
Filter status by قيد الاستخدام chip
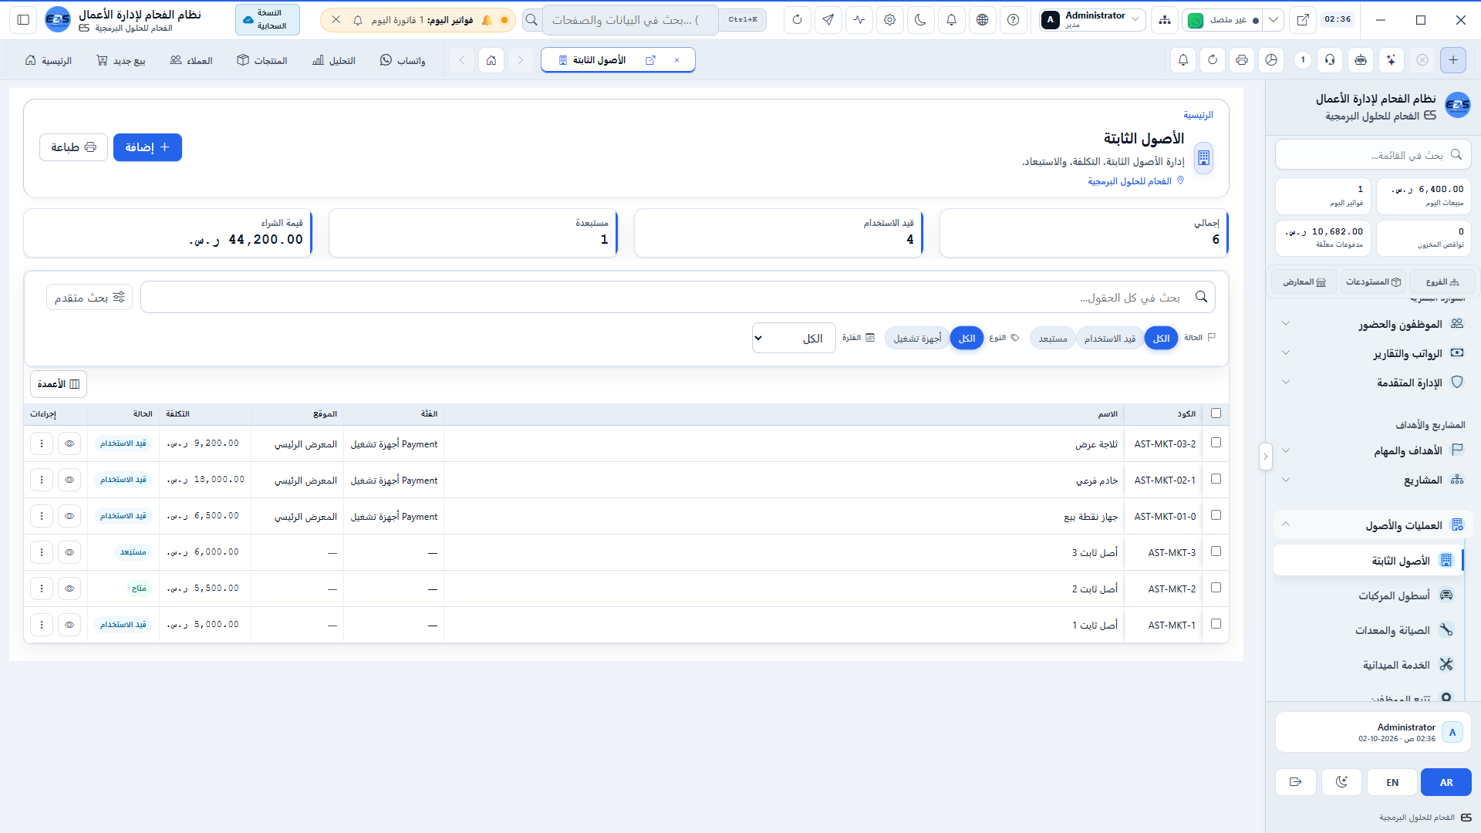pyautogui.click(x=1110, y=339)
